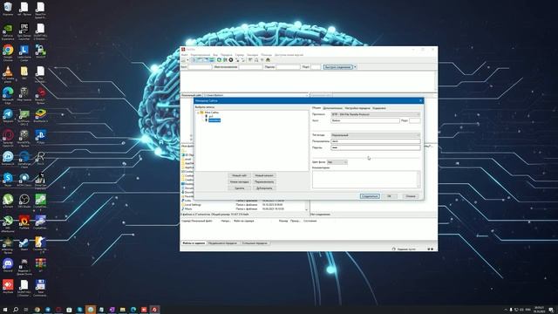Screen dimensions: 558x314
Task: Open the Файл menu
Action: click(x=184, y=55)
